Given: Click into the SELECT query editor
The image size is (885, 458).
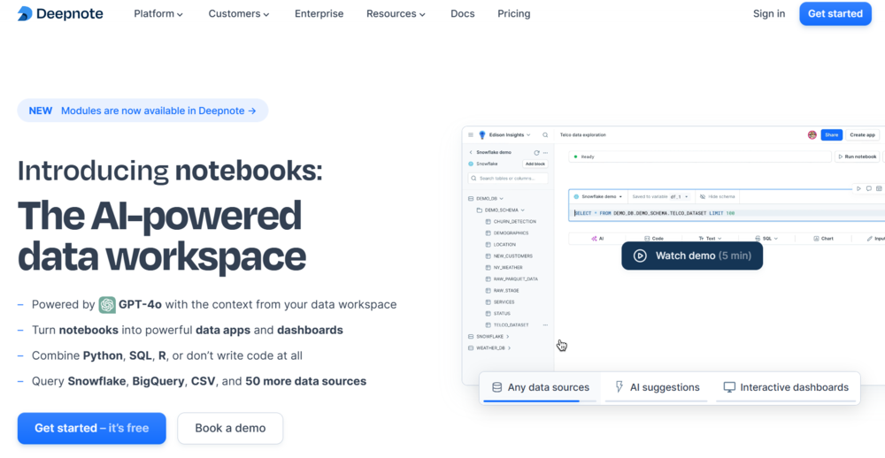Looking at the screenshot, I should click(x=728, y=213).
